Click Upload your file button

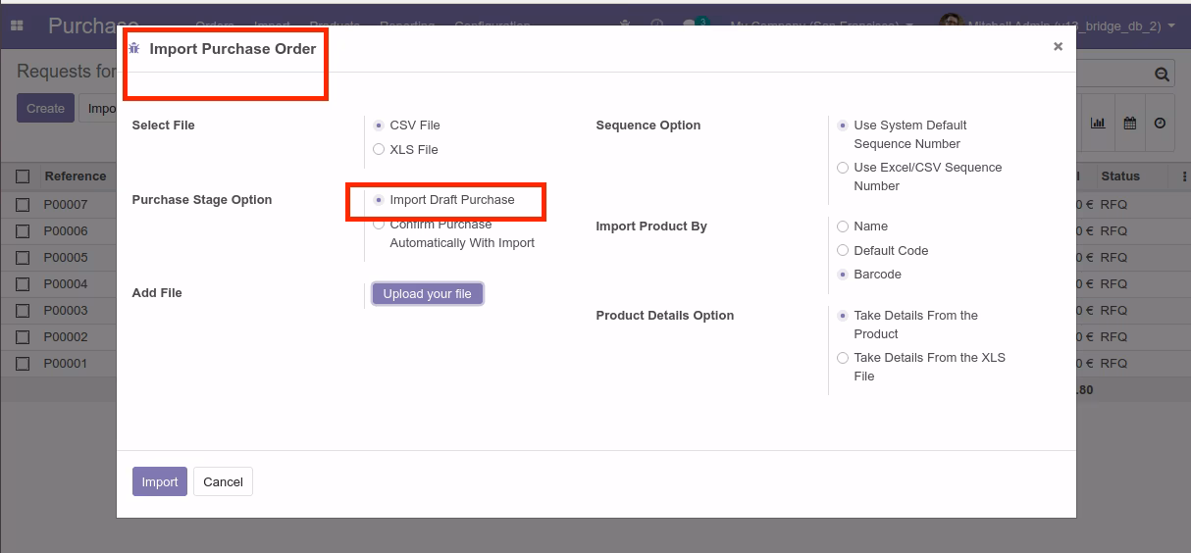tap(428, 293)
